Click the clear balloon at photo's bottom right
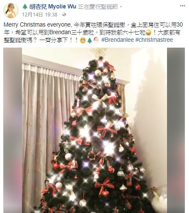 (159, 198)
